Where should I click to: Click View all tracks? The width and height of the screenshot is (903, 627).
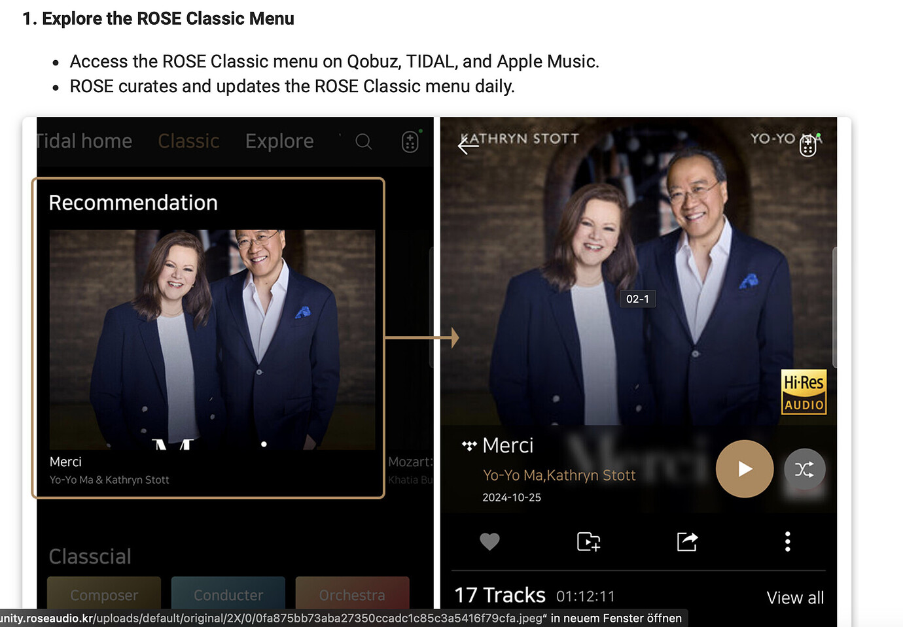point(795,598)
